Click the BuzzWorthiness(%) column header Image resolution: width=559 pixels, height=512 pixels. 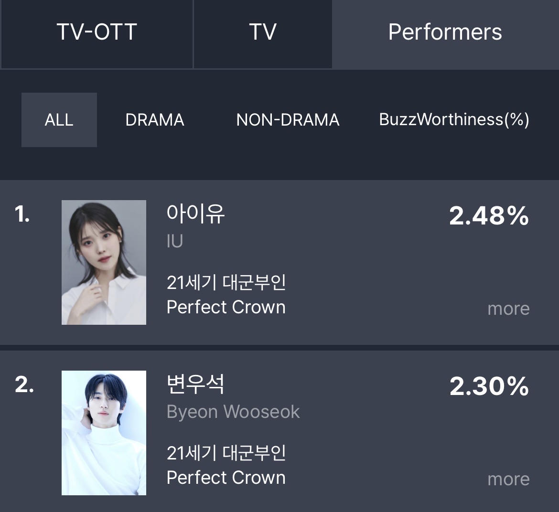[454, 120]
